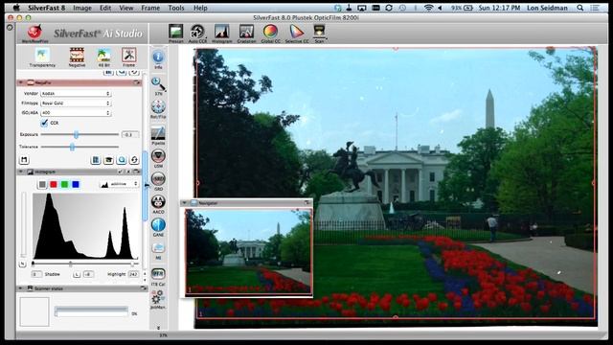
Task: Toggle blue channel in histogram
Action: 76,184
